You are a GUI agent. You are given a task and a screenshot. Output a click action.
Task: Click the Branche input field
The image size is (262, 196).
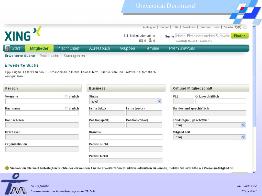[126, 137]
